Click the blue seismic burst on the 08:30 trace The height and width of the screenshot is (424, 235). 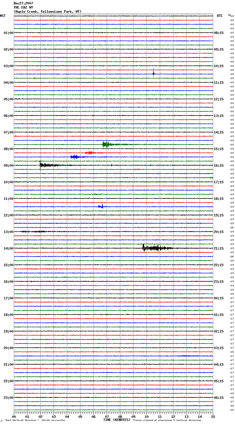(75, 157)
